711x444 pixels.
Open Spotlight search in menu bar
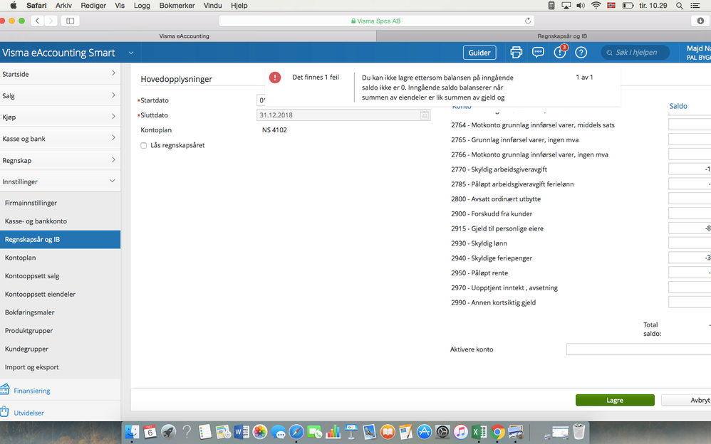679,6
